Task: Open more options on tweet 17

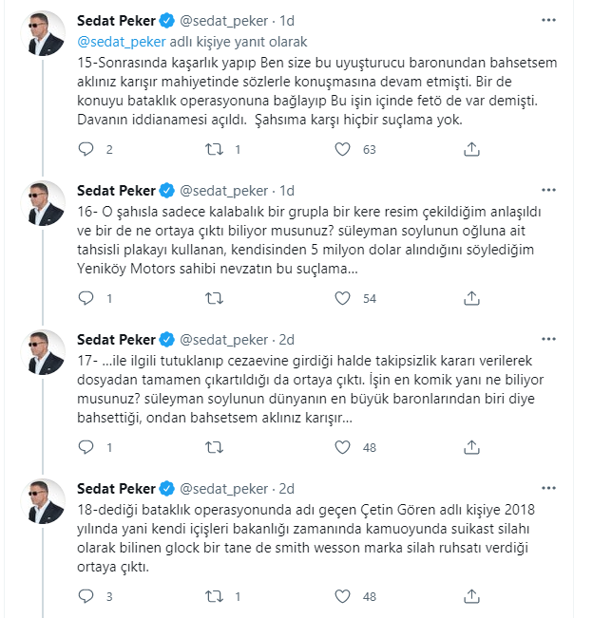Action: tap(548, 339)
